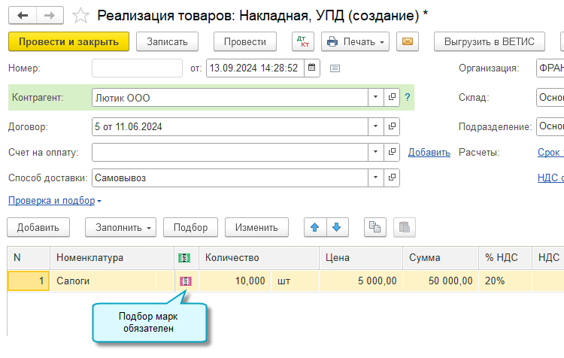Click the question mark help near Контрагент
The width and height of the screenshot is (564, 358).
tap(407, 97)
